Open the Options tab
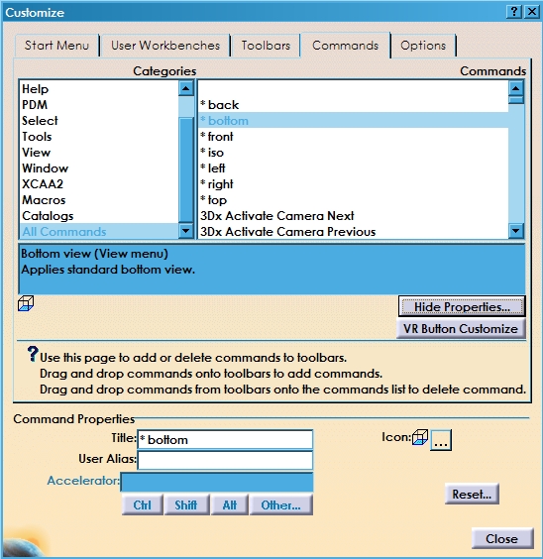Screen dimensions: 543x559 (x=423, y=46)
